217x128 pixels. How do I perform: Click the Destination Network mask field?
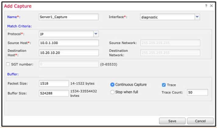pyautogui.click(x=170, y=53)
